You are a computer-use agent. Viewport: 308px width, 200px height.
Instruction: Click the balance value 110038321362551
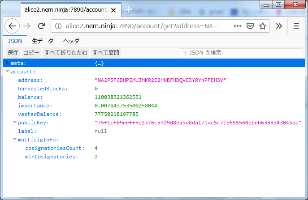tap(118, 97)
